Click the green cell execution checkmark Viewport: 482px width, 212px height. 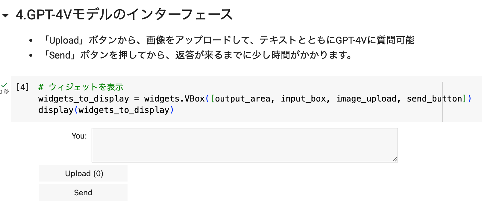coord(4,85)
